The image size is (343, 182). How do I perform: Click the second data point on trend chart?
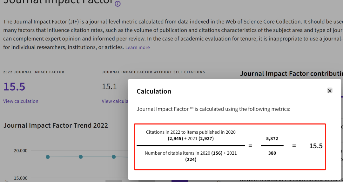pyautogui.click(x=81, y=157)
